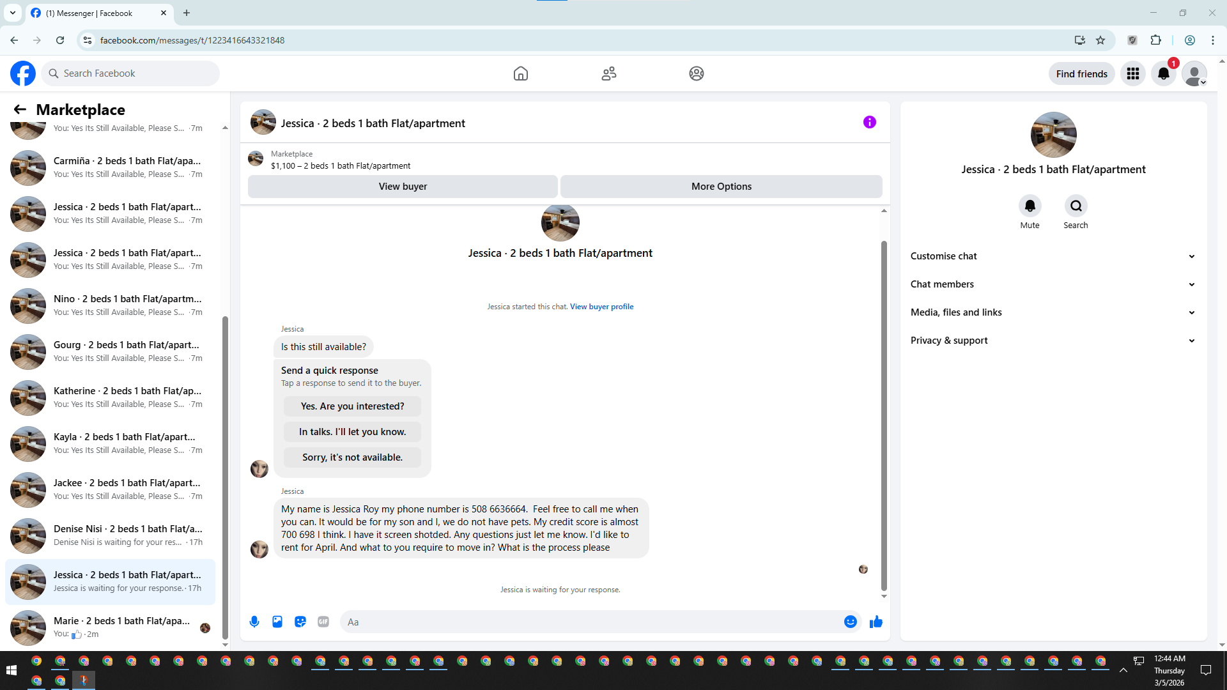The image size is (1227, 690).
Task: Open the Windows notification center
Action: pos(1206,670)
